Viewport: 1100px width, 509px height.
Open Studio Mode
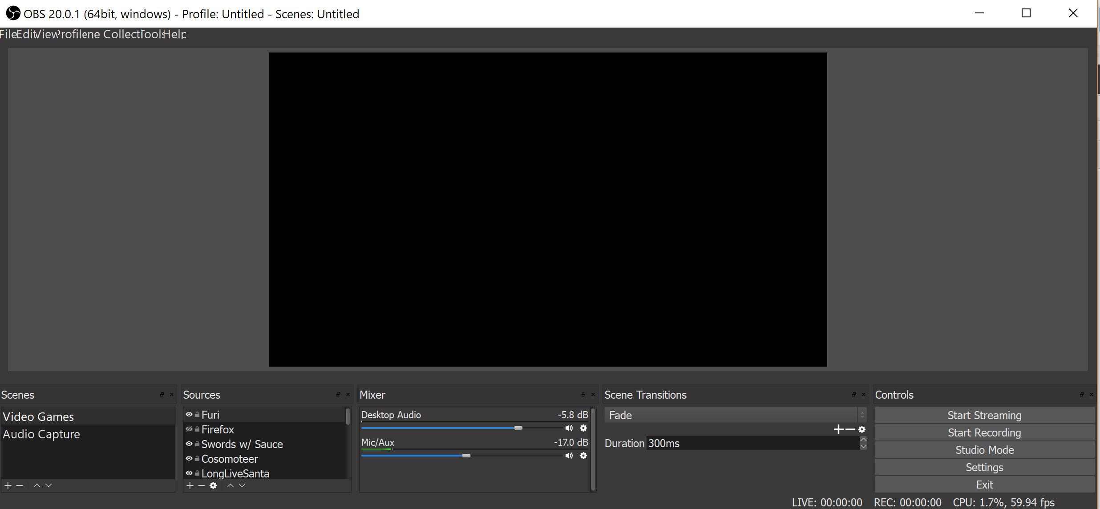point(984,450)
